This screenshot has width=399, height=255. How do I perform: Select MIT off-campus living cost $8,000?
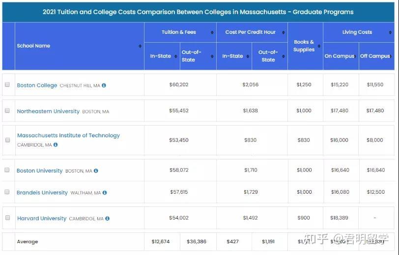[375, 140]
